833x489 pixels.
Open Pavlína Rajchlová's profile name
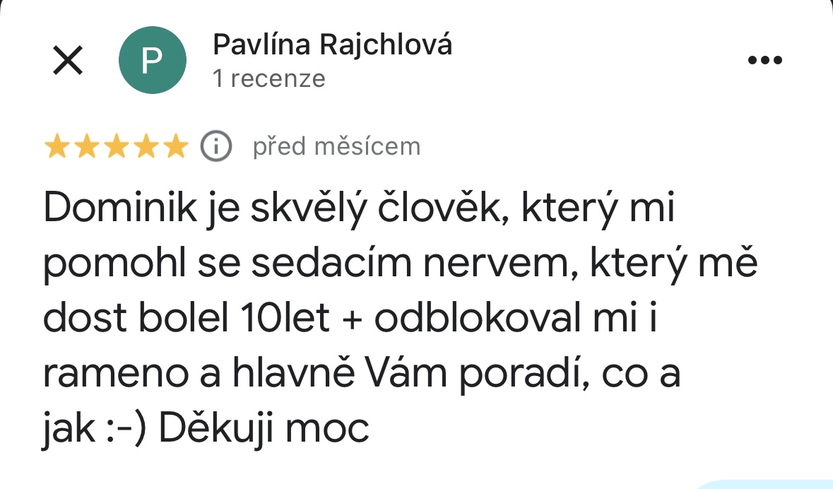332,45
